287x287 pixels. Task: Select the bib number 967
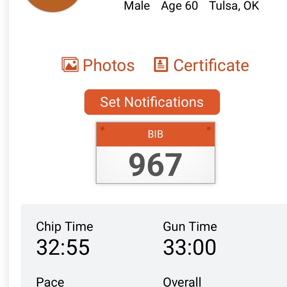(155, 165)
